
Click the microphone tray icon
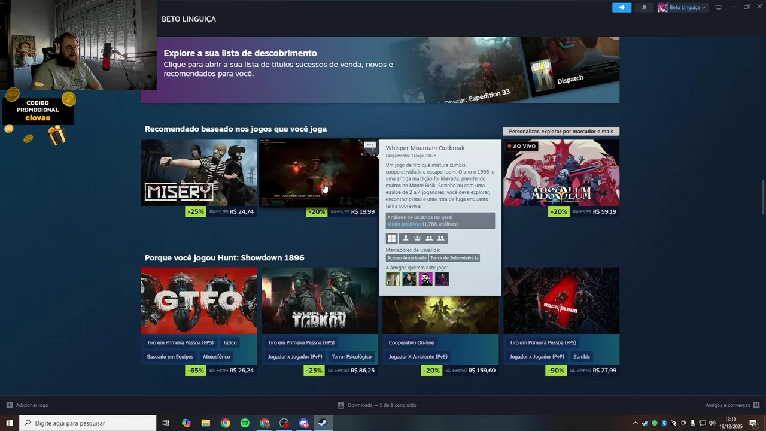pos(692,423)
